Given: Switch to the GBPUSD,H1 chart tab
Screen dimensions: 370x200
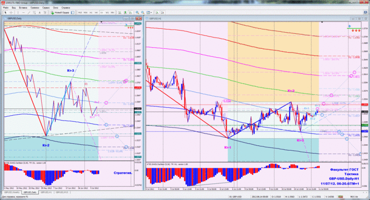Looking at the screenshot, I should pos(46,192).
